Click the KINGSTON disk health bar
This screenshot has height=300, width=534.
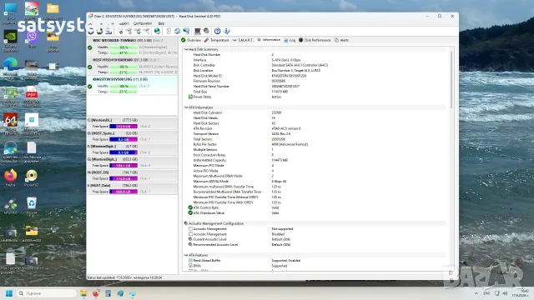tap(123, 87)
